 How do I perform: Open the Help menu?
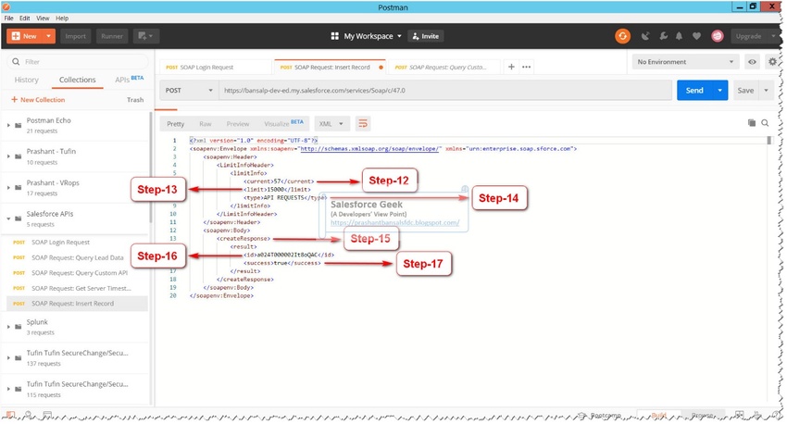click(62, 19)
